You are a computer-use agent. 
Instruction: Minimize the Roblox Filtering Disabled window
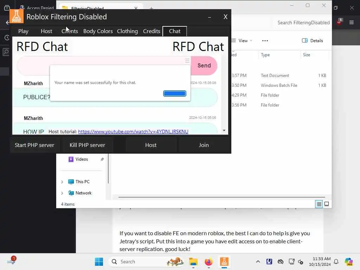pos(210,17)
